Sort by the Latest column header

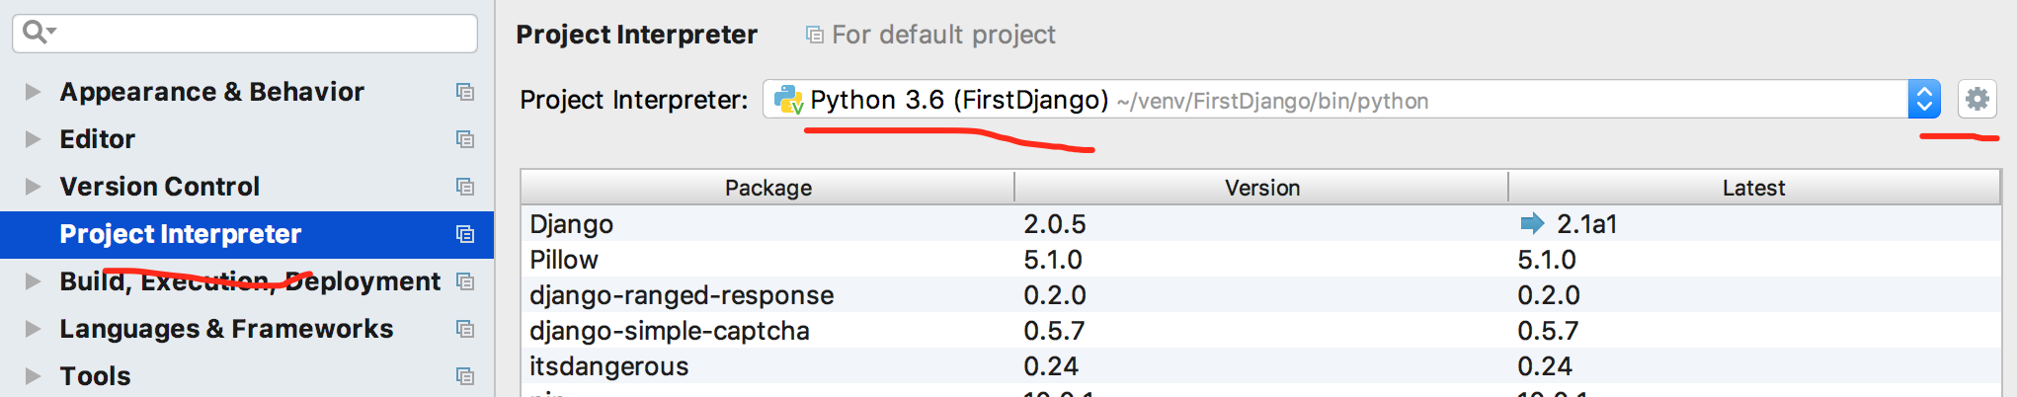[x=1754, y=188]
